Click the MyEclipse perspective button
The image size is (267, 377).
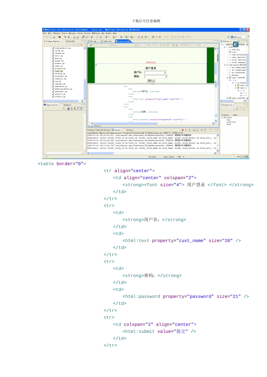coord(238,37)
